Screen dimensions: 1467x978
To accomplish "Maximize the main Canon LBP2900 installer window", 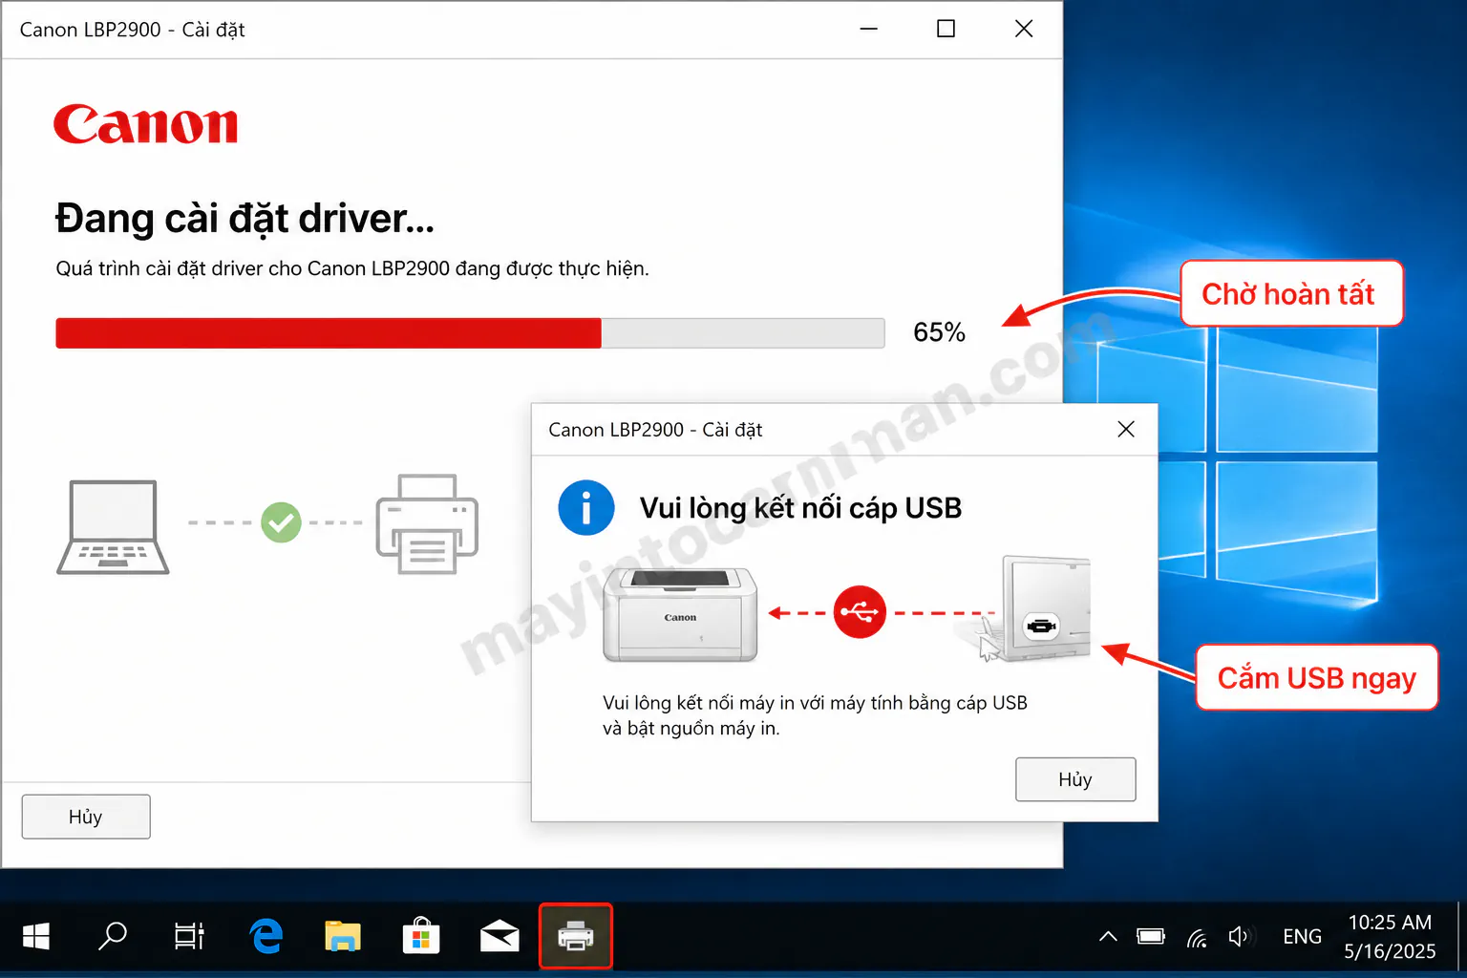I will pyautogui.click(x=946, y=29).
